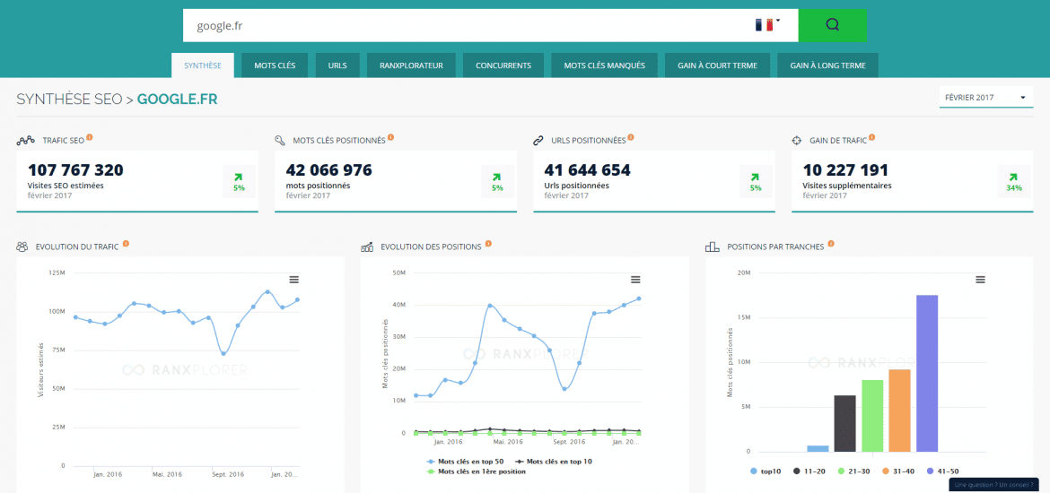The width and height of the screenshot is (1050, 493).
Task: Open the Gain à Court Terme tab
Action: tap(717, 65)
